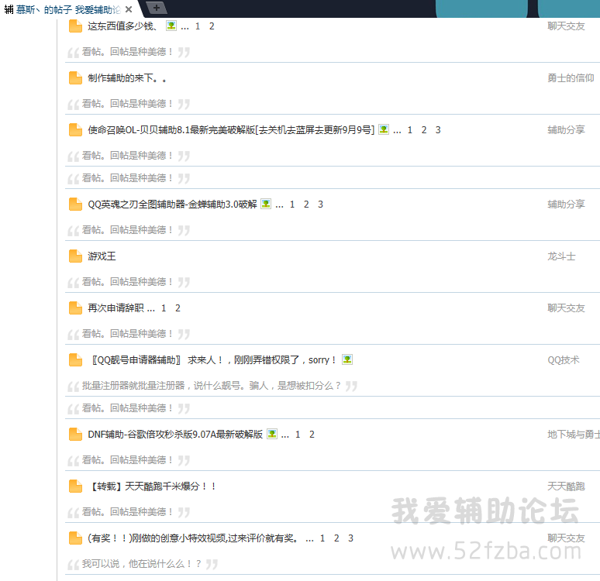This screenshot has height=581, width=600.
Task: Go to page 1 of DNF辅助 thread
Action: pyautogui.click(x=298, y=435)
